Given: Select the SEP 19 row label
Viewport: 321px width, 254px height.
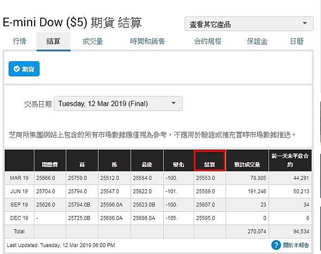Looking at the screenshot, I should pos(19,205).
